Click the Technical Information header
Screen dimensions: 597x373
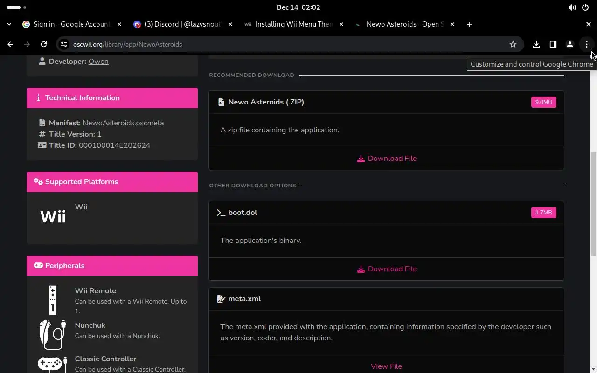[112, 98]
